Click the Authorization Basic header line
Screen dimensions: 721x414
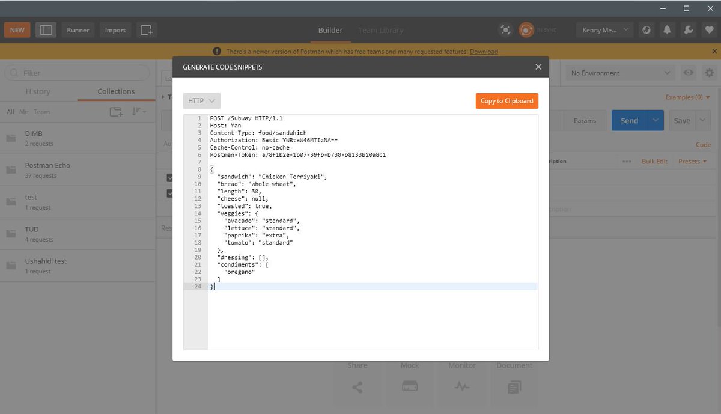point(274,140)
